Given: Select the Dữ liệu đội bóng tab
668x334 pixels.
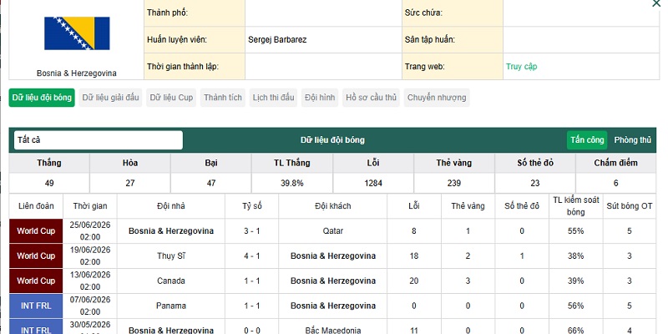Looking at the screenshot, I should [x=42, y=98].
